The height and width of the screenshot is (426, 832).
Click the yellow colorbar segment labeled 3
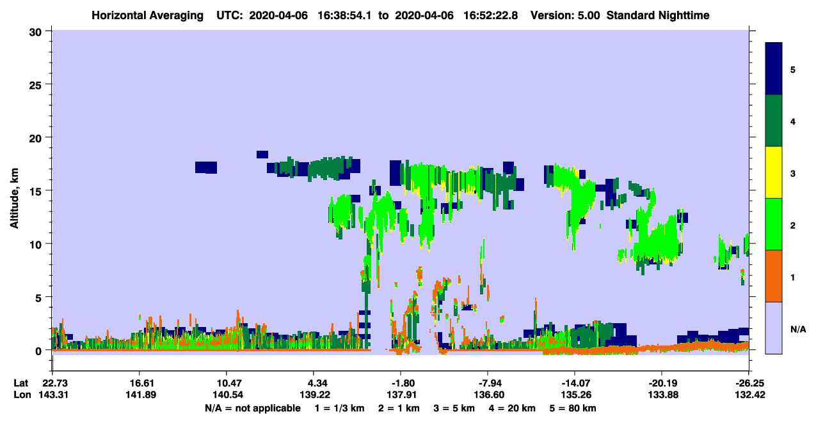774,172
